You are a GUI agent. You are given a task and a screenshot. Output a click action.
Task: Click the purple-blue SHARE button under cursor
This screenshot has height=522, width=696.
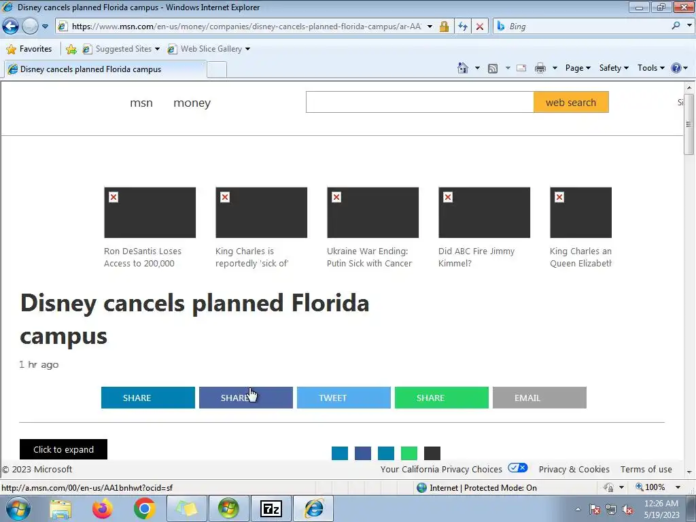(x=246, y=398)
